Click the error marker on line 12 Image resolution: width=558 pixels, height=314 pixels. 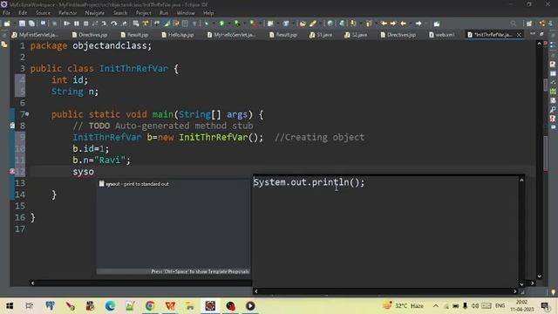tap(11, 172)
